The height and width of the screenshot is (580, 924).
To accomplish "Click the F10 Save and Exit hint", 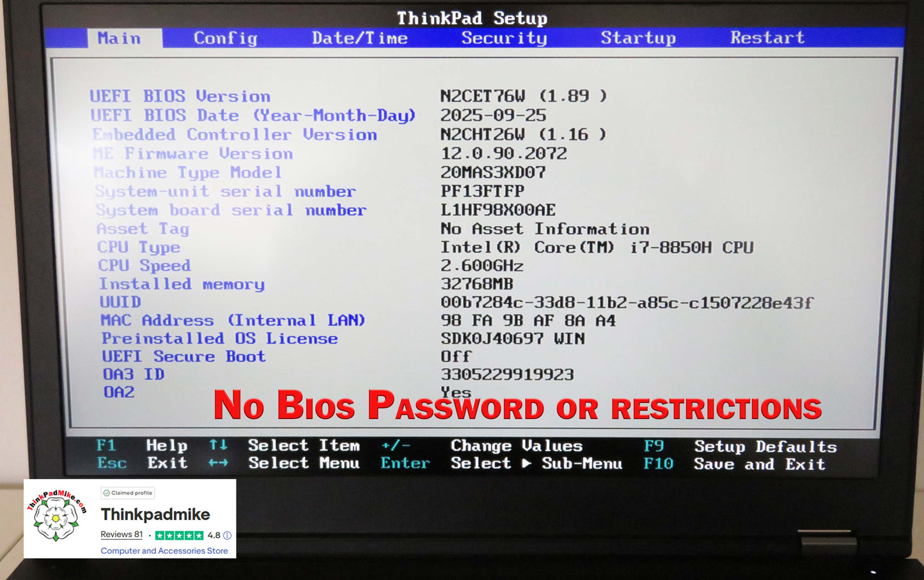I will (734, 464).
